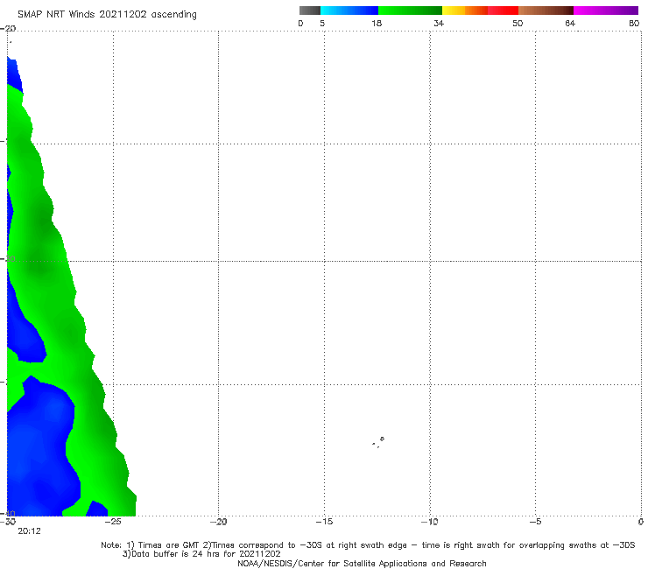This screenshot has width=648, height=569.
Task: Click the longitude label '-25'
Action: [112, 522]
